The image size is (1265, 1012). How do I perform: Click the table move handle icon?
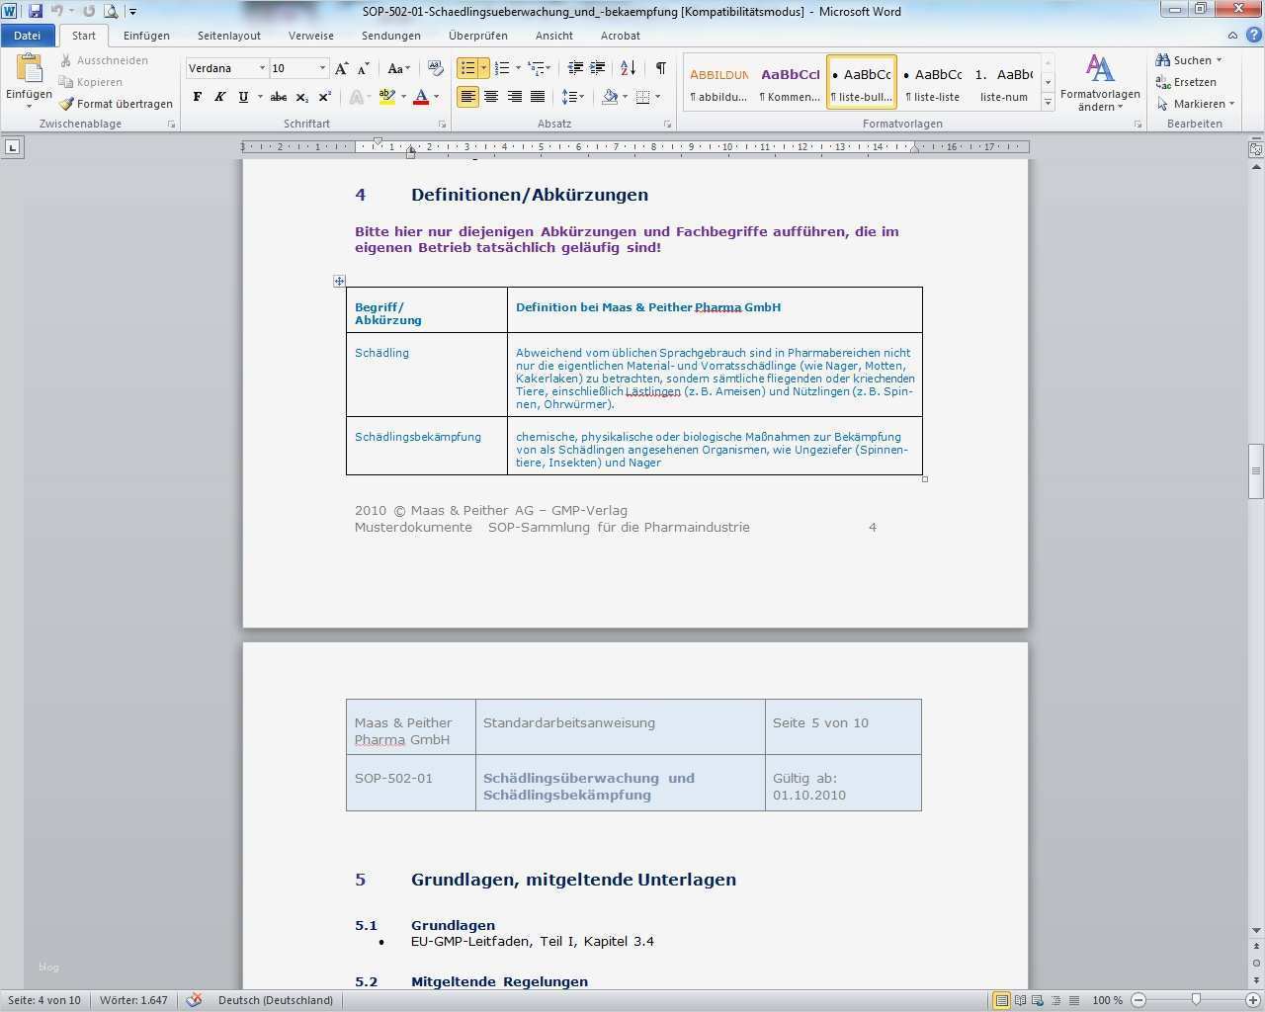click(x=339, y=281)
